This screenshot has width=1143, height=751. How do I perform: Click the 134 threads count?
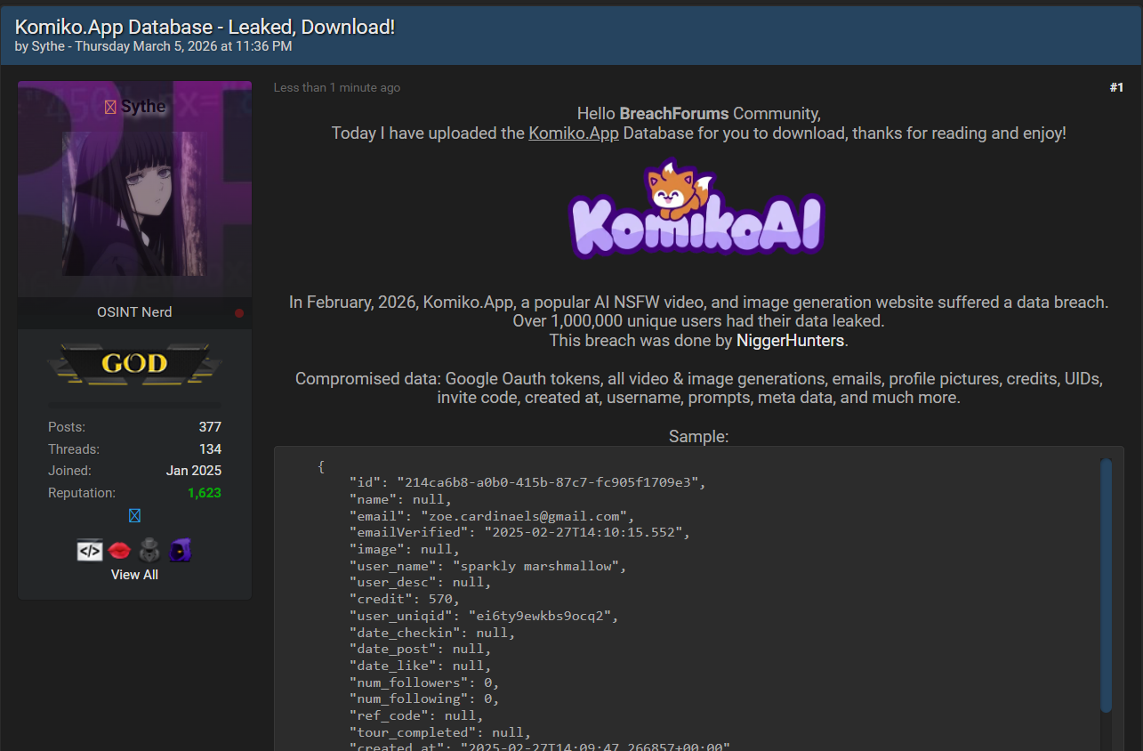point(210,449)
